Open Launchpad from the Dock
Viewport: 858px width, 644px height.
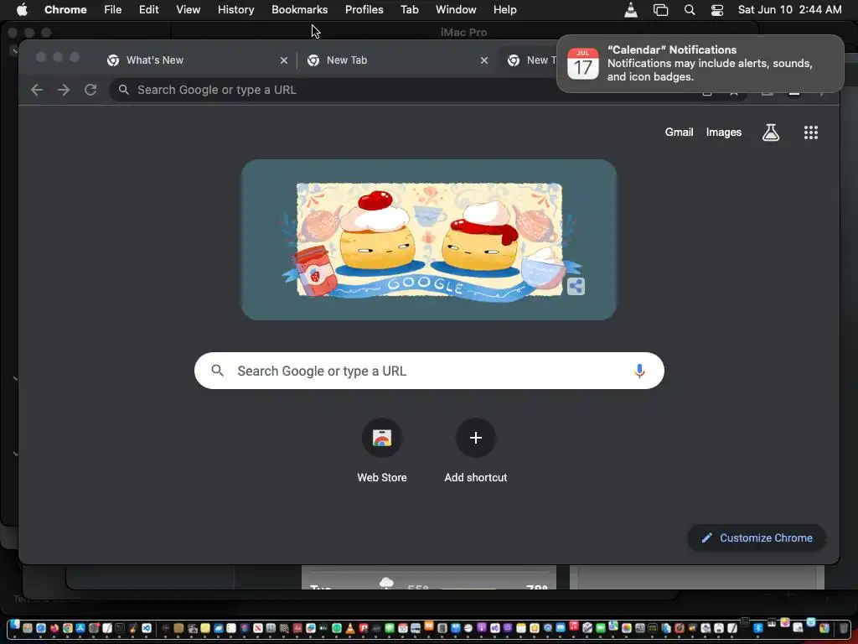(28, 628)
